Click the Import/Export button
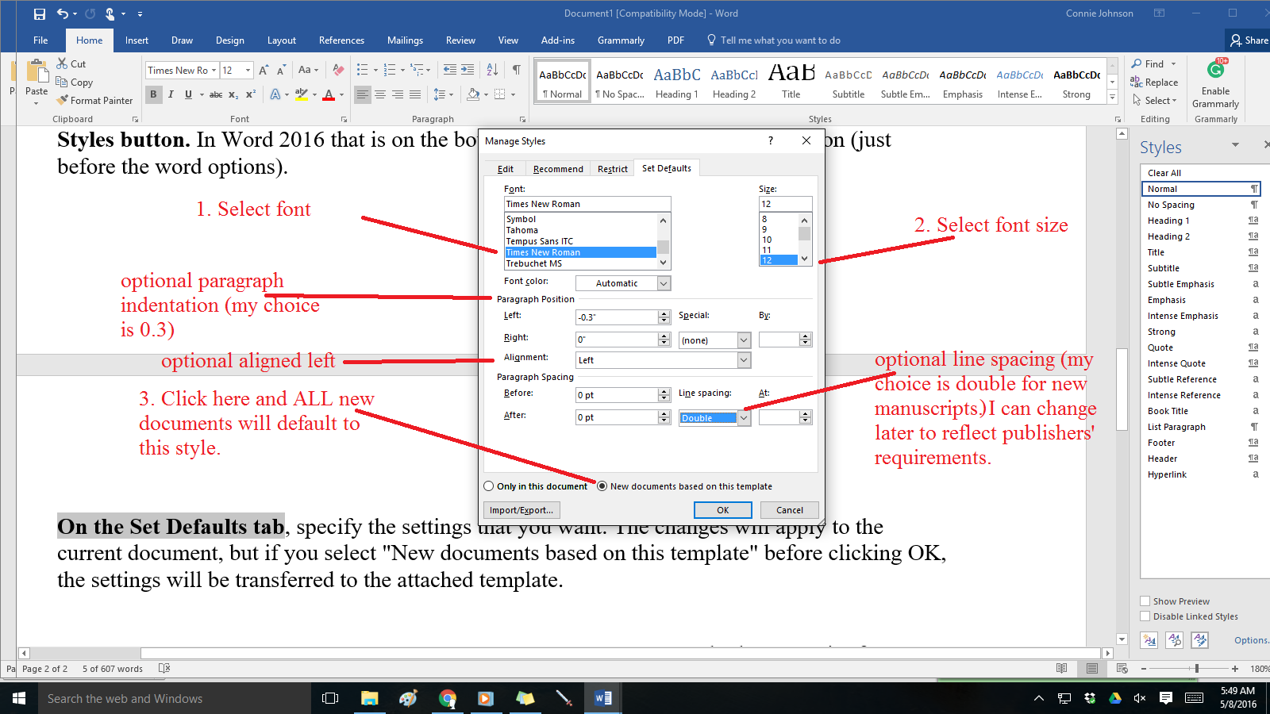The width and height of the screenshot is (1270, 714). click(x=521, y=510)
